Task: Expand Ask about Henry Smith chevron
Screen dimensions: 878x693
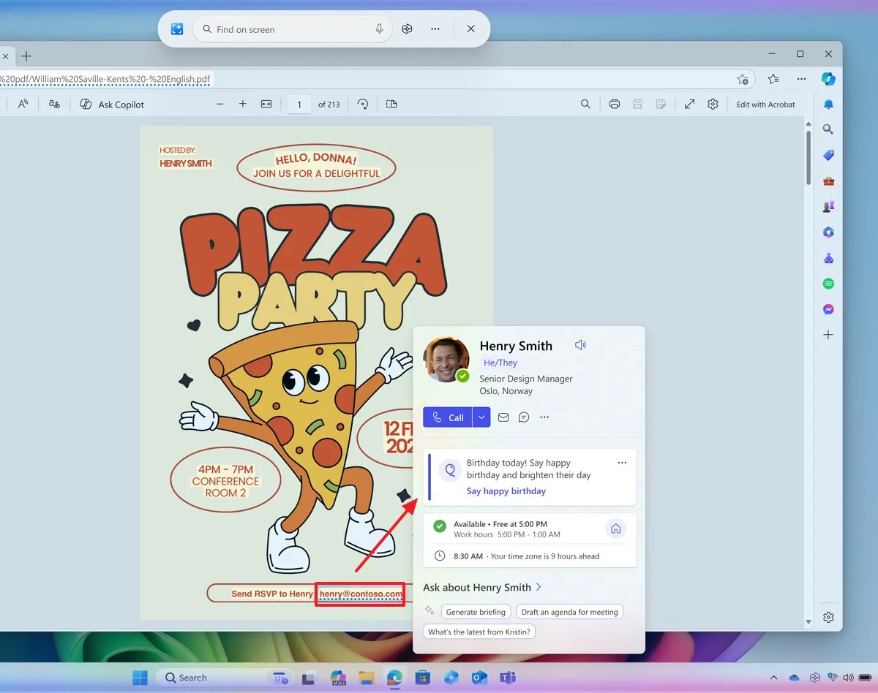Action: click(539, 587)
